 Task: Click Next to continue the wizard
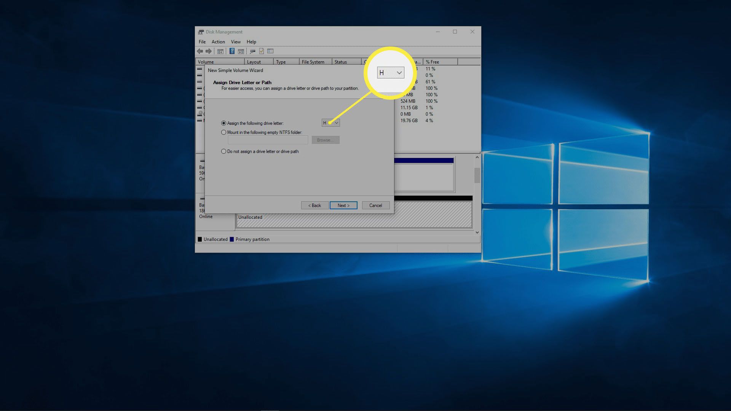343,205
